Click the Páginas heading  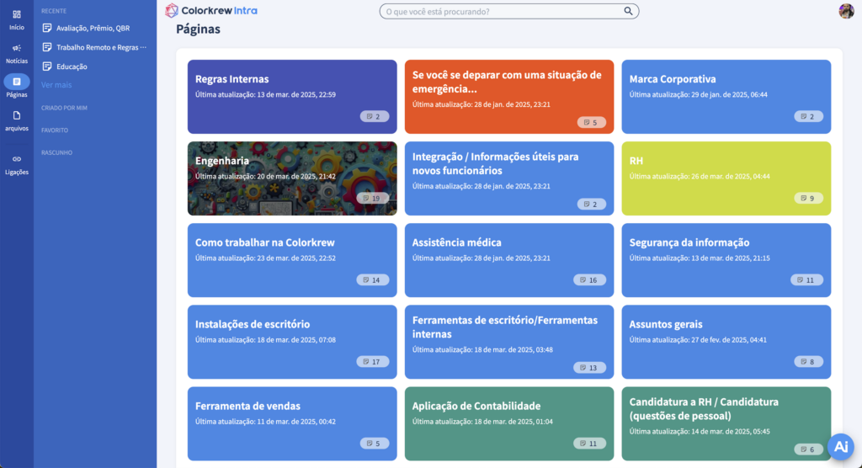(198, 29)
